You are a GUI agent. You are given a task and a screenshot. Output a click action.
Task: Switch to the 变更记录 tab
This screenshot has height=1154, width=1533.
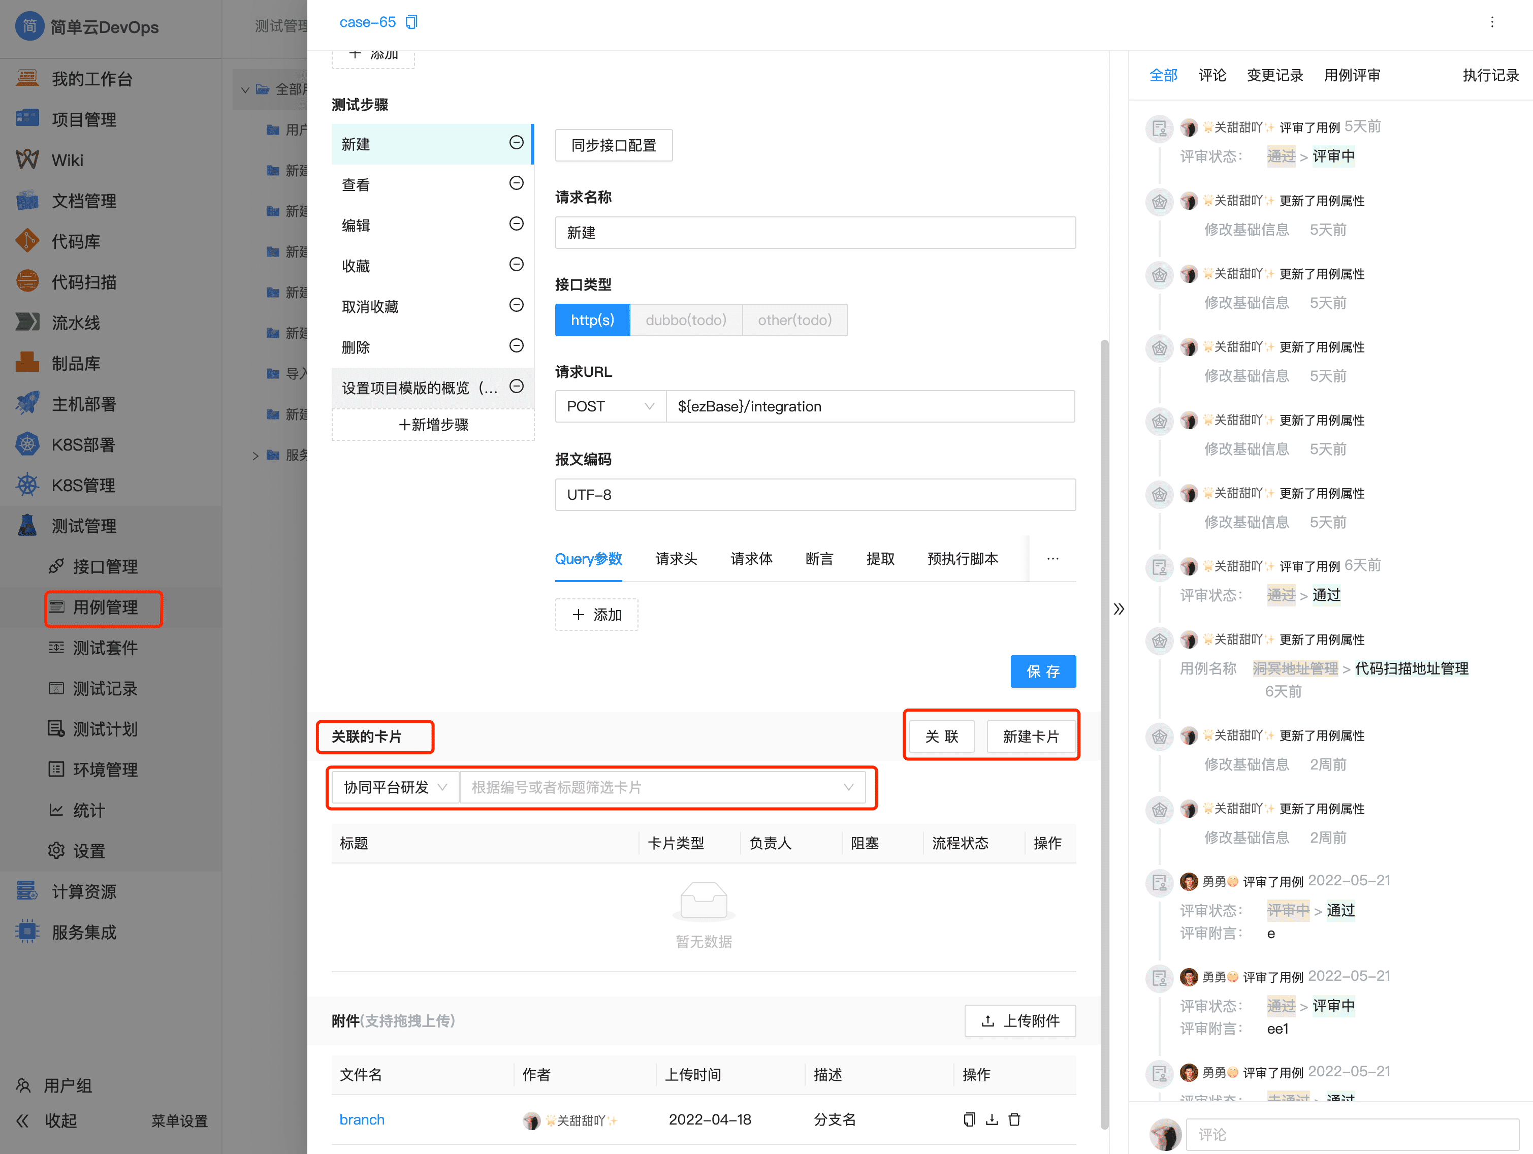click(1274, 75)
